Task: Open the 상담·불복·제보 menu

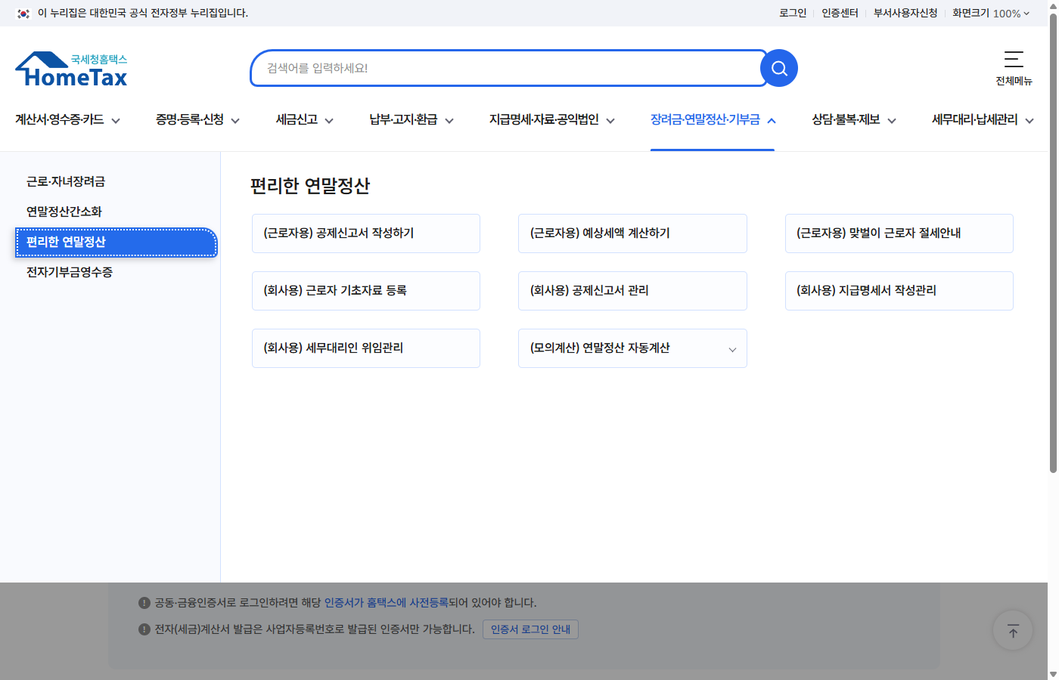Action: coord(846,120)
